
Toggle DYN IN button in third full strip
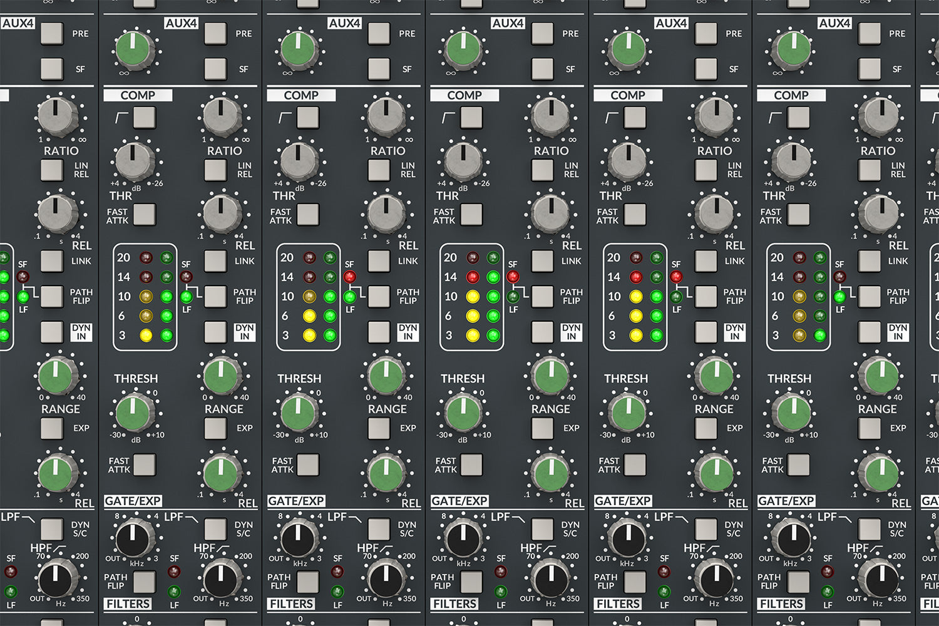pos(542,332)
